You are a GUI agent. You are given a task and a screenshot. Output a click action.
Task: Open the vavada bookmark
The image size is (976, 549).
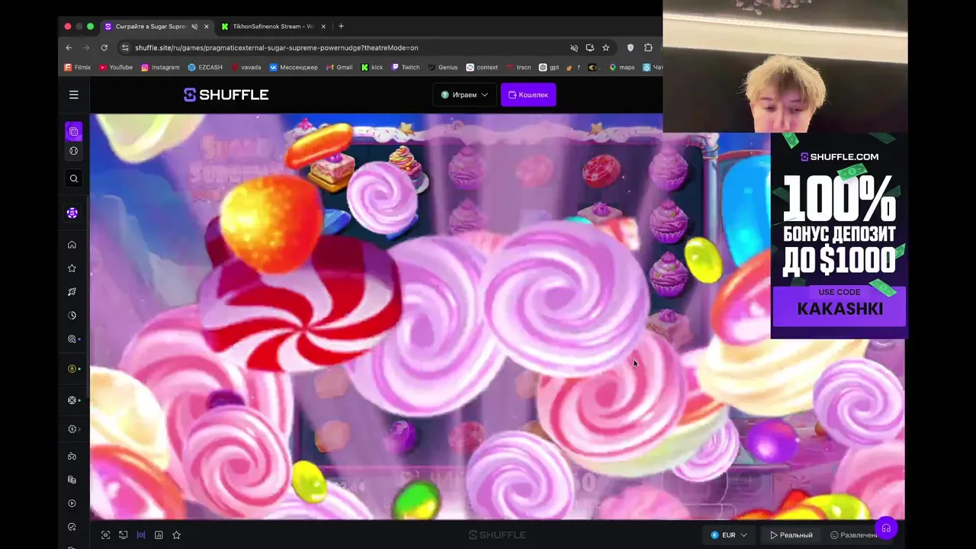coord(246,67)
